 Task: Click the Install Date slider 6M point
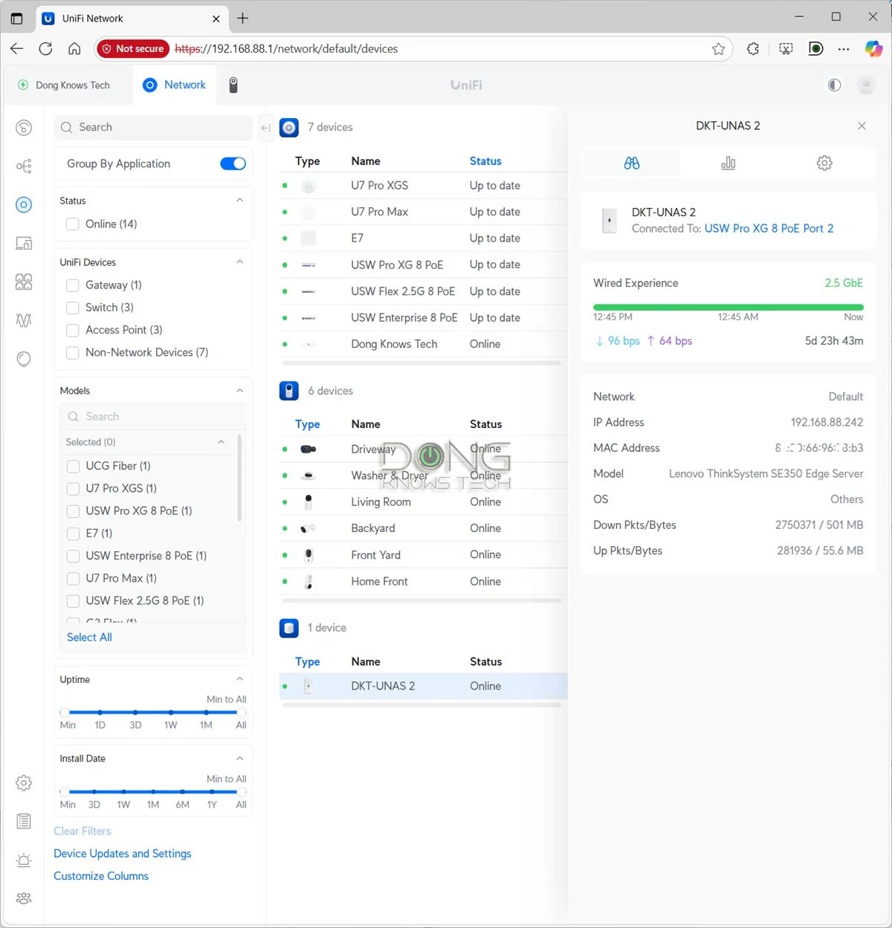coord(182,792)
